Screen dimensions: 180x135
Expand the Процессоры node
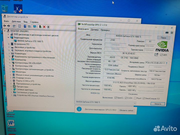coord(11,86)
